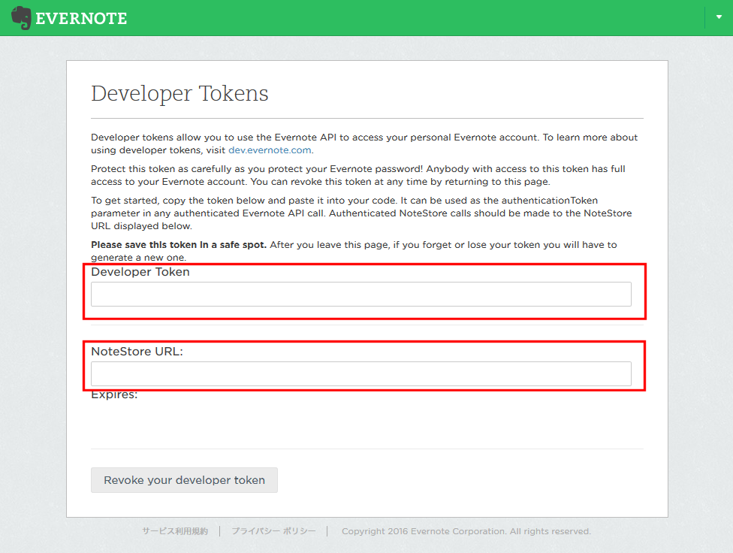
Task: Click the 'NoteStore URL:' label
Action: [137, 352]
